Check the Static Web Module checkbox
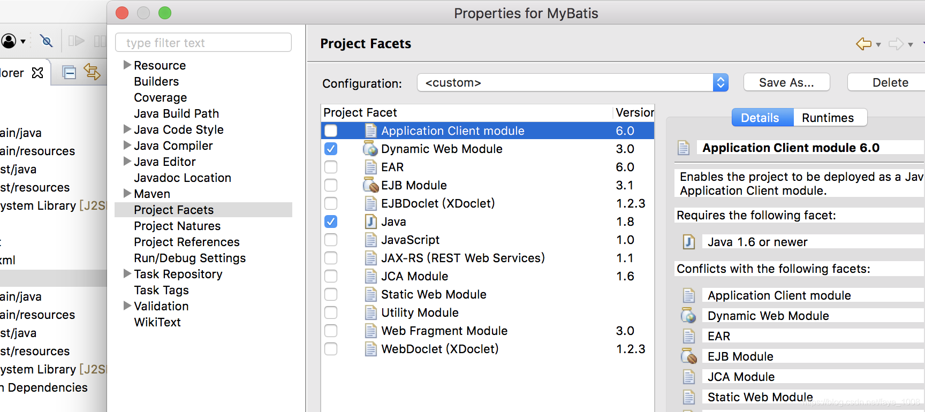This screenshot has width=925, height=412. pos(331,294)
